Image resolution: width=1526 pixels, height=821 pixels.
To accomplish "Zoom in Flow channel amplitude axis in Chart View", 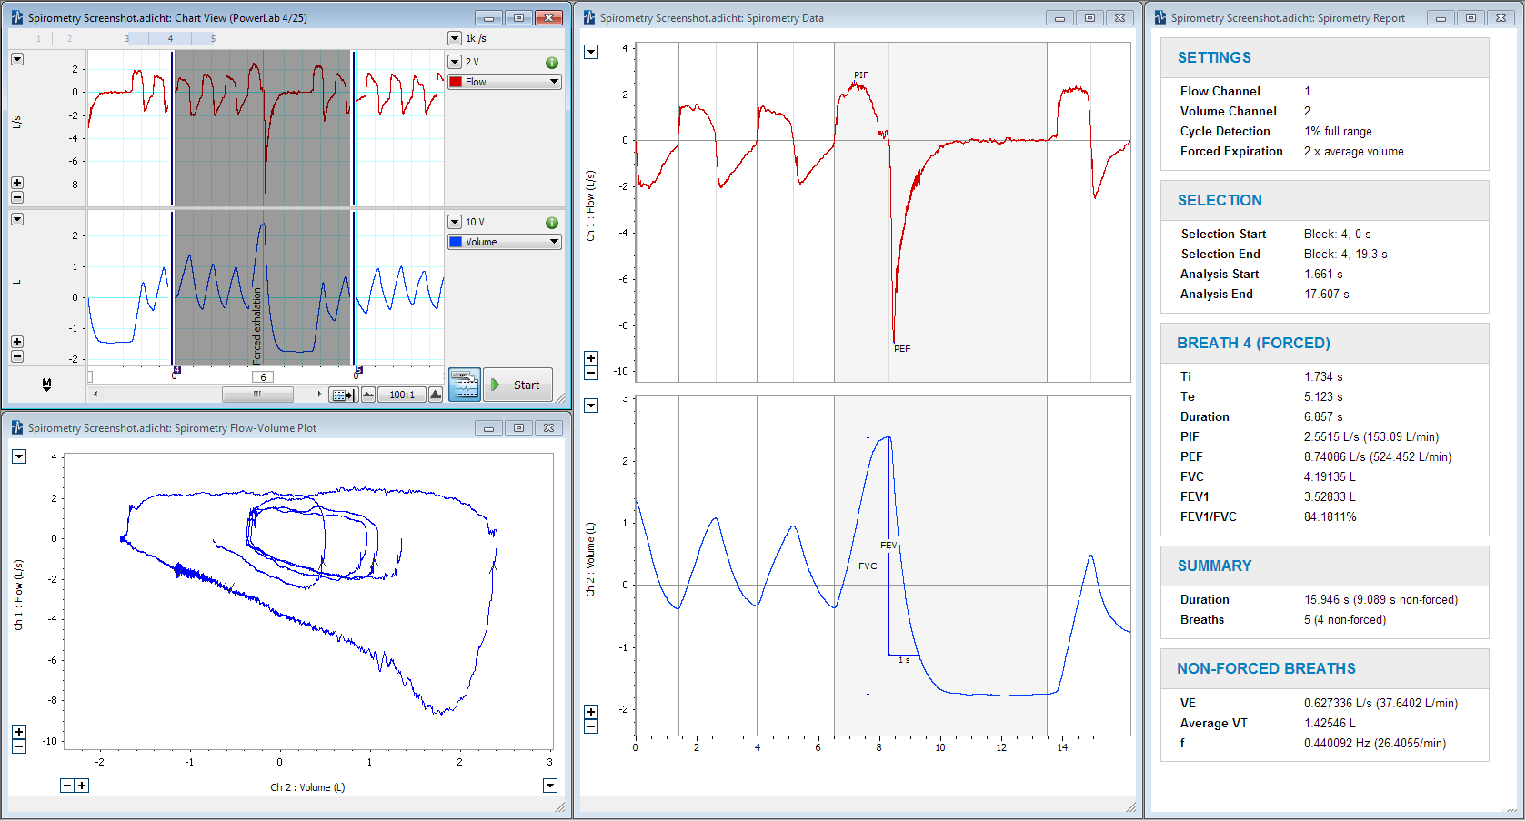I will (x=17, y=183).
